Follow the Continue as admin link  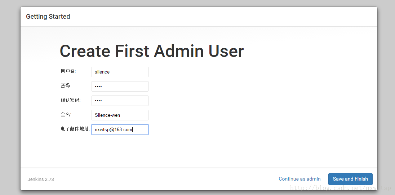tap(299, 179)
